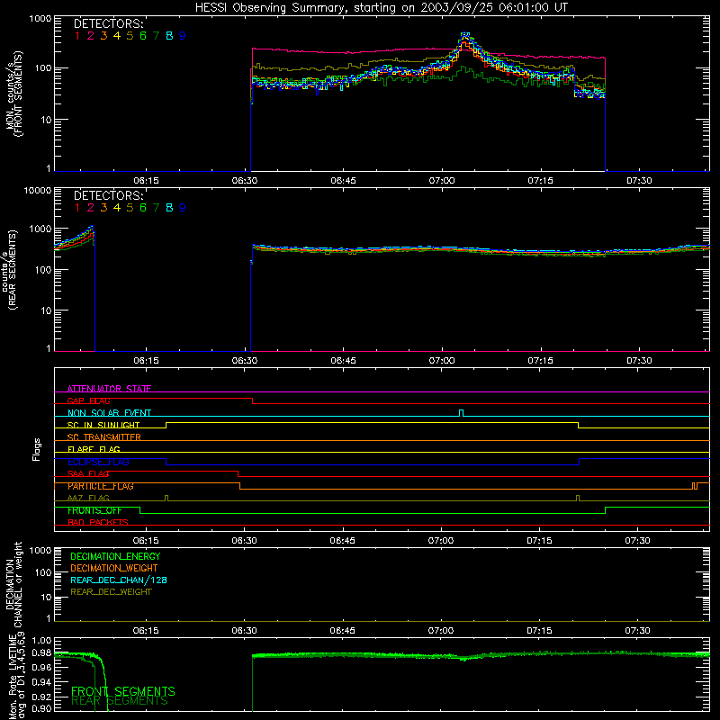Click the REAR_DEC_WEIGHT legend entry
This screenshot has height=720, width=720.
coord(111,592)
